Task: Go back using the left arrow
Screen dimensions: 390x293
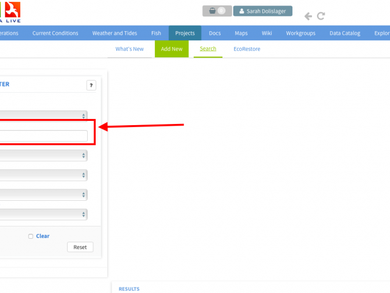Action: tap(308, 16)
